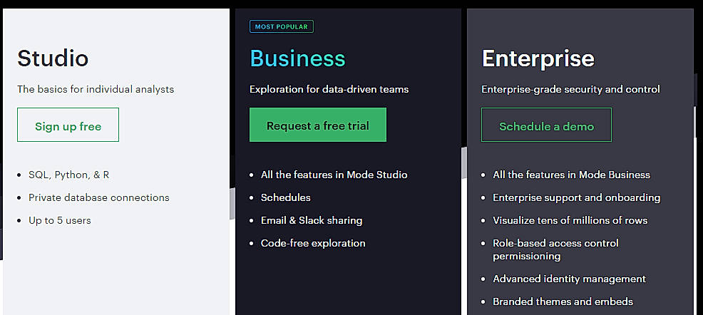The width and height of the screenshot is (703, 315).
Task: Request a free trial for Business
Action: (318, 125)
